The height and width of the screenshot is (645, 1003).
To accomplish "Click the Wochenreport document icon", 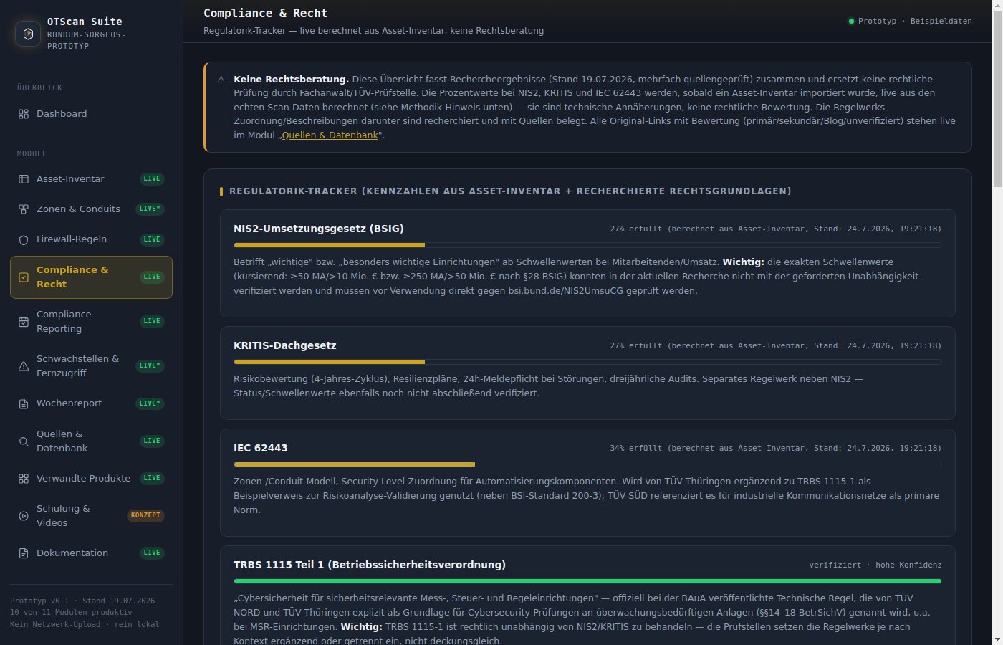I will (24, 403).
